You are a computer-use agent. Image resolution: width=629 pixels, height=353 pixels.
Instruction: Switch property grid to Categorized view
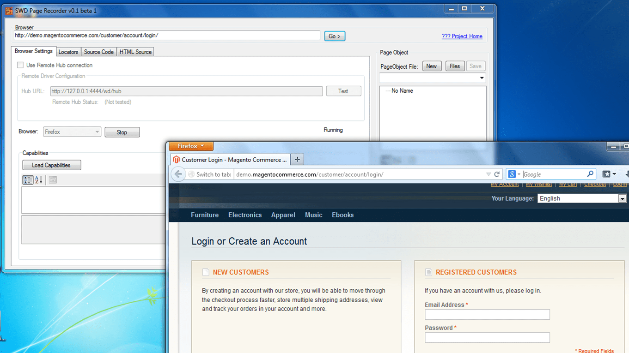coord(28,180)
